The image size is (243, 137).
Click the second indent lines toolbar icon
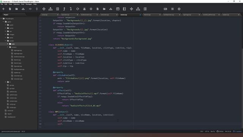(145, 9)
